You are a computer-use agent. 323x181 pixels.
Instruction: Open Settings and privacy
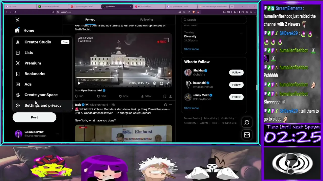coord(42,105)
